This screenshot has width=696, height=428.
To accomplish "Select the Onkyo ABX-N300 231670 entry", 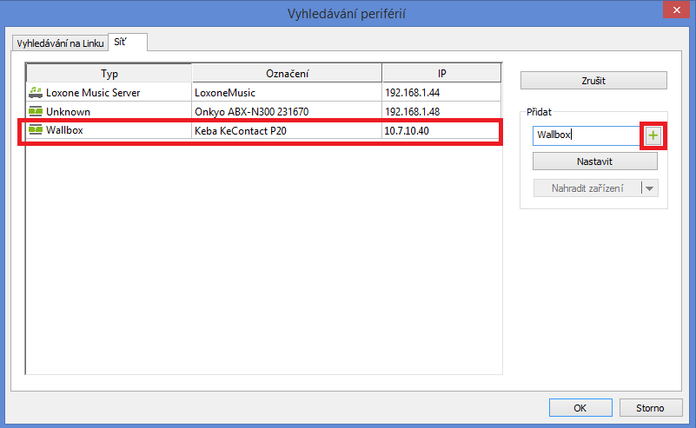I will pyautogui.click(x=251, y=111).
